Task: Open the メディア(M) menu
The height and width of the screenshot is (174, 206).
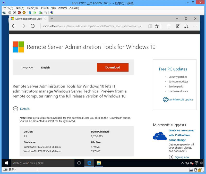Action: coord(32,8)
